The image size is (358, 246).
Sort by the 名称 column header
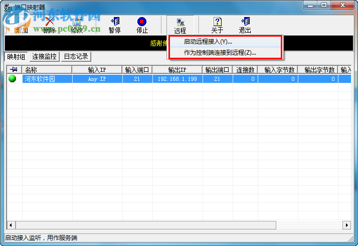click(x=47, y=70)
